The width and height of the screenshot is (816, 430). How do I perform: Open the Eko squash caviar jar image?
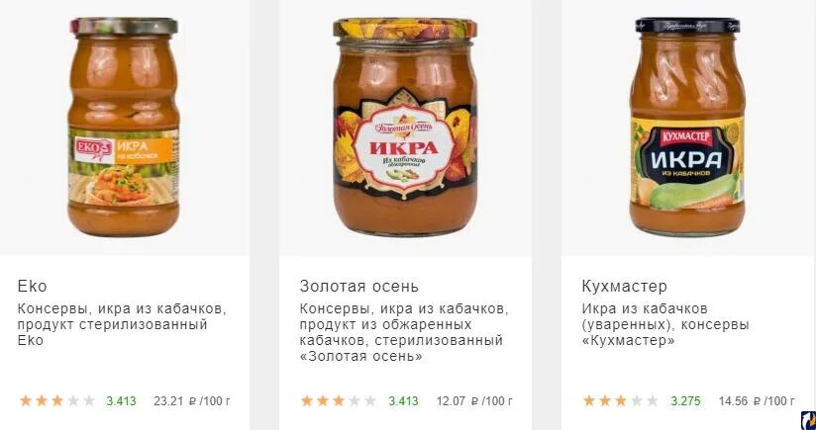124,127
